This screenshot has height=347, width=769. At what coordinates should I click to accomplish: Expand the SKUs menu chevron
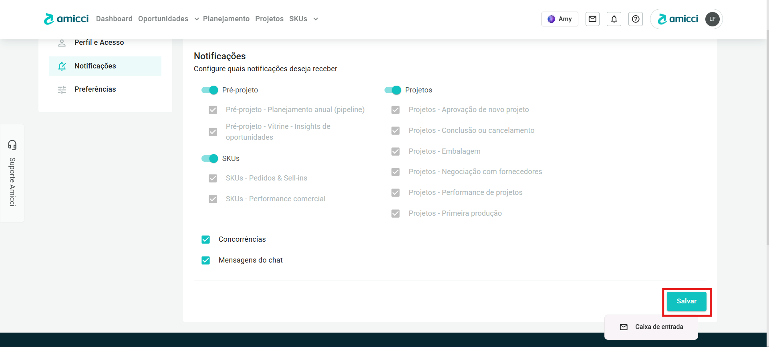[316, 19]
